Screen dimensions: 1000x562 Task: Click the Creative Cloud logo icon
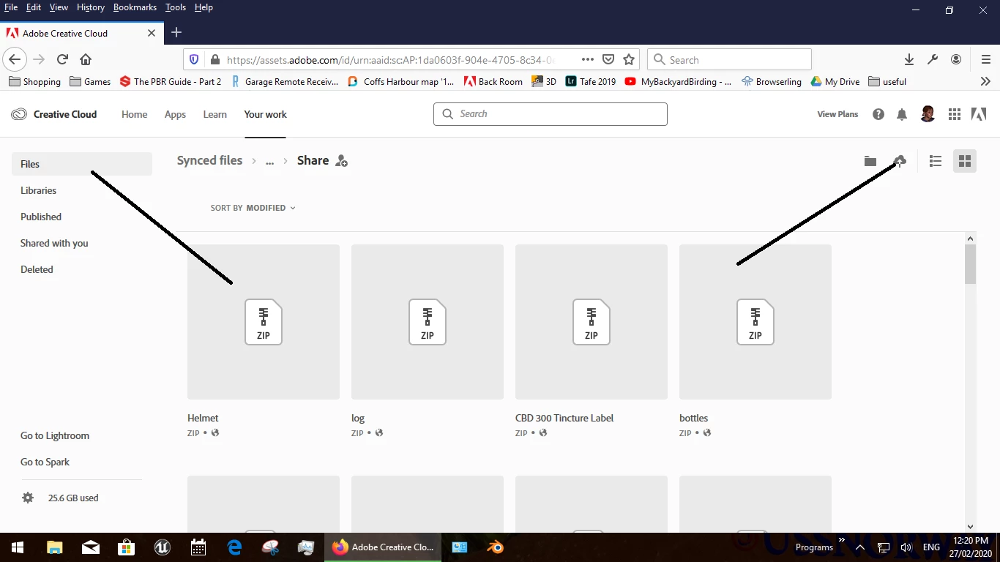point(19,114)
